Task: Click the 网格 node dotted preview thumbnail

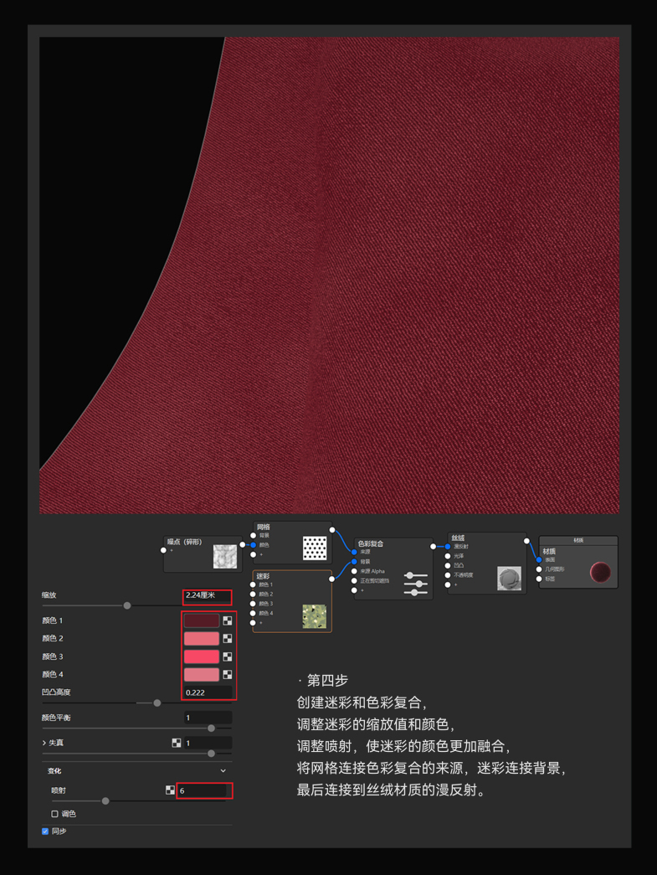Action: pos(314,548)
